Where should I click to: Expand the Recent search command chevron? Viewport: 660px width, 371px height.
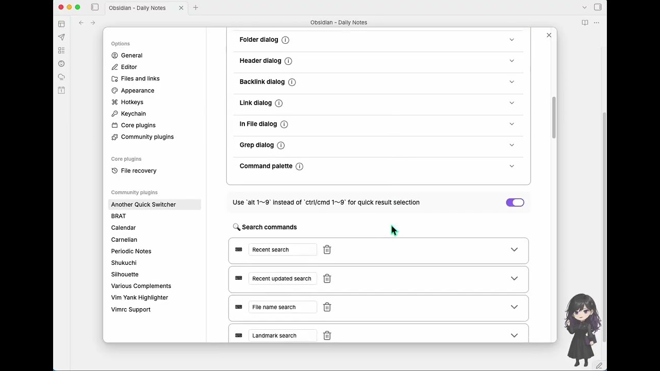point(514,250)
